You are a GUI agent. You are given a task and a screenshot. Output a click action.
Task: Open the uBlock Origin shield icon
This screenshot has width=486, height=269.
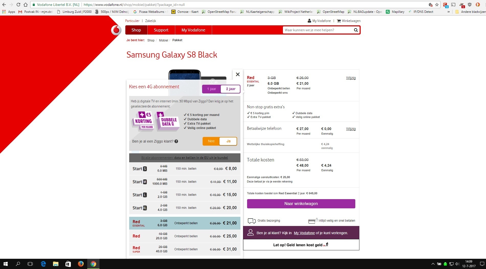pyautogui.click(x=470, y=5)
